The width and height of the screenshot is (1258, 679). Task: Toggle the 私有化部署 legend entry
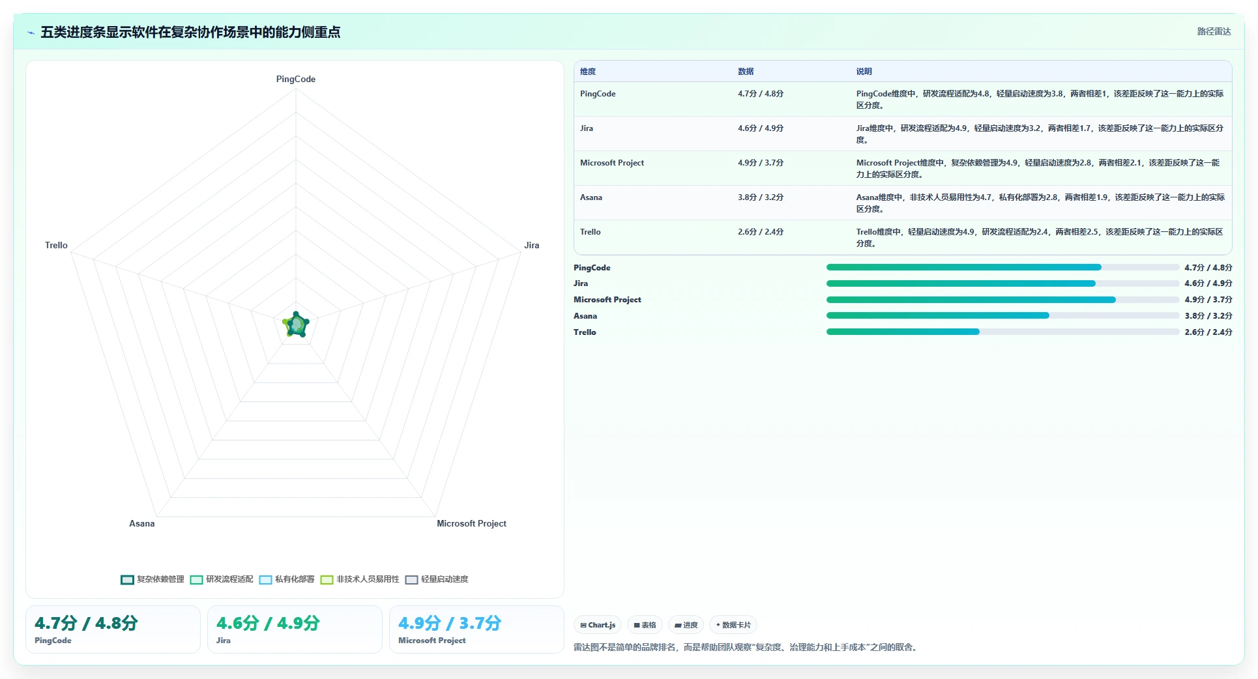[287, 579]
